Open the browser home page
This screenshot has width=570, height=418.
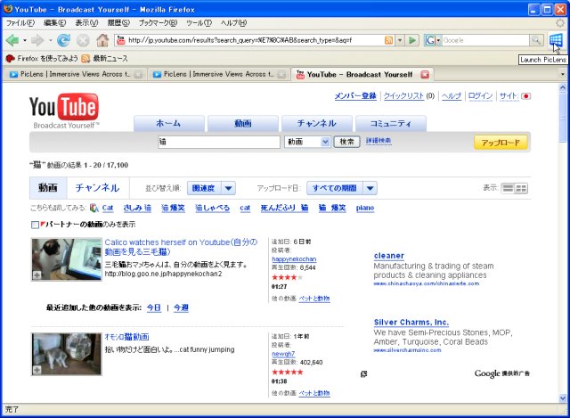(102, 40)
